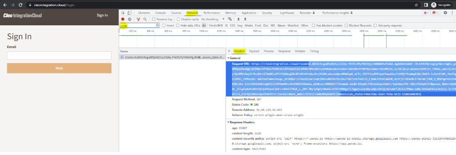Clear the filter text box
The height and width of the screenshot is (155, 456).
(157, 26)
